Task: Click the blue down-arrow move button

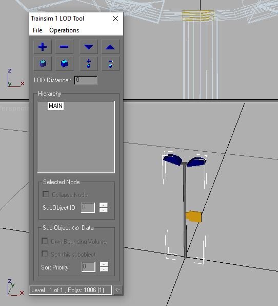Action: pyautogui.click(x=89, y=47)
